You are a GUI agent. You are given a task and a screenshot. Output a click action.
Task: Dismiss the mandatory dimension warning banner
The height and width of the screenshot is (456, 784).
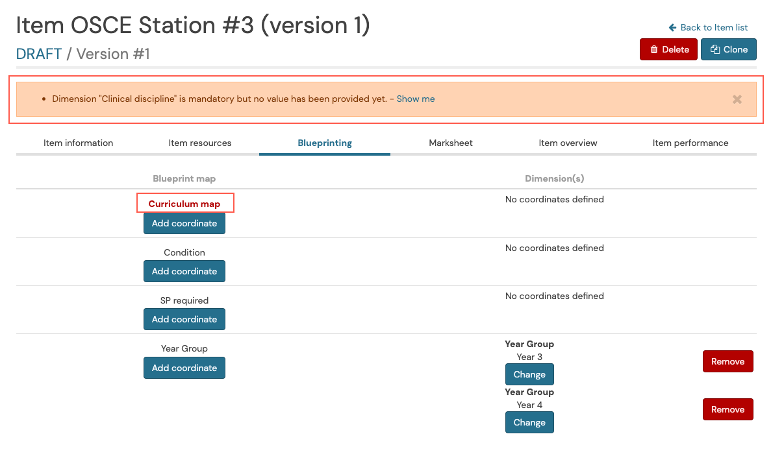pyautogui.click(x=737, y=99)
